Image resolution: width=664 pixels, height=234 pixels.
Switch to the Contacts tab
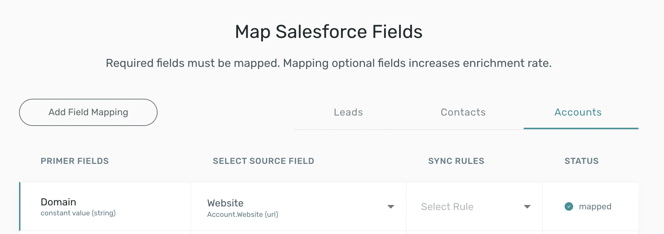pyautogui.click(x=463, y=112)
